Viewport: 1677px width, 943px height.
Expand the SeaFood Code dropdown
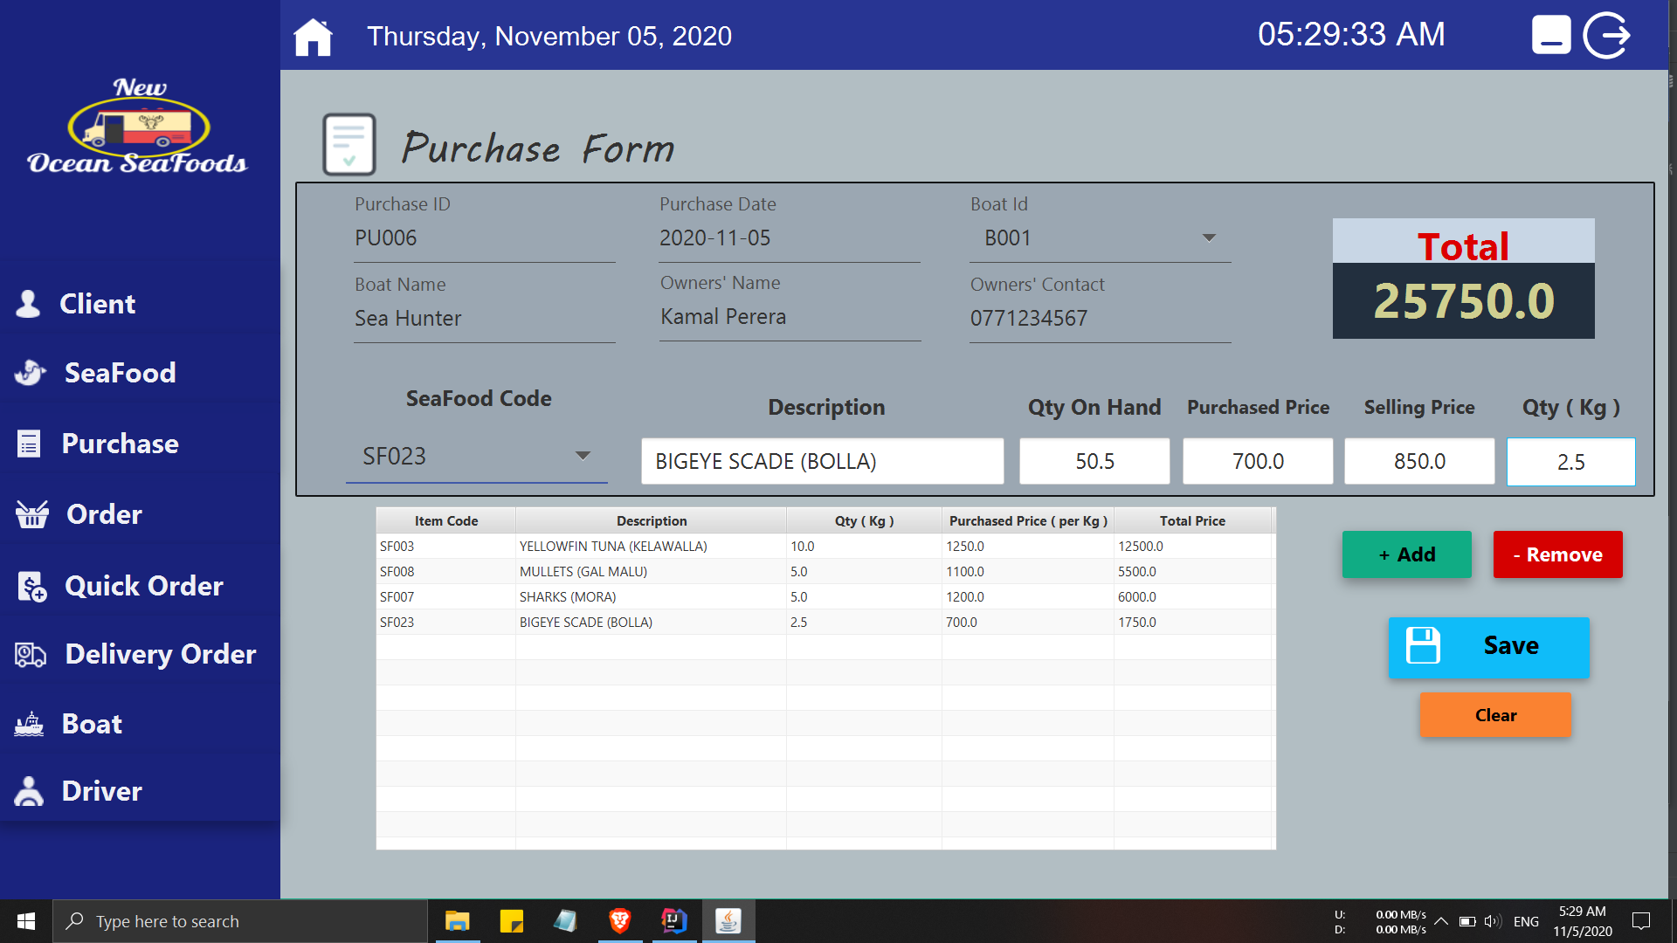click(x=583, y=456)
